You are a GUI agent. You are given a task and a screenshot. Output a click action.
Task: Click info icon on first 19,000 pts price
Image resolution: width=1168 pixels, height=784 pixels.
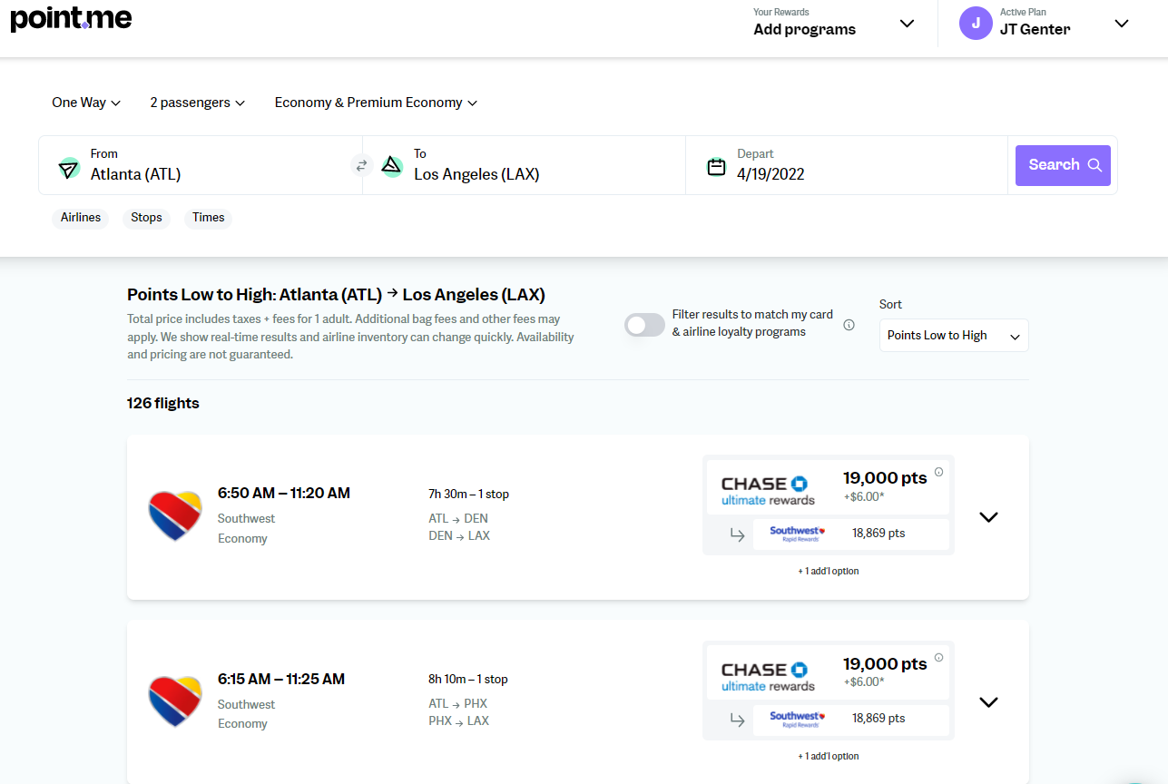[x=938, y=472]
